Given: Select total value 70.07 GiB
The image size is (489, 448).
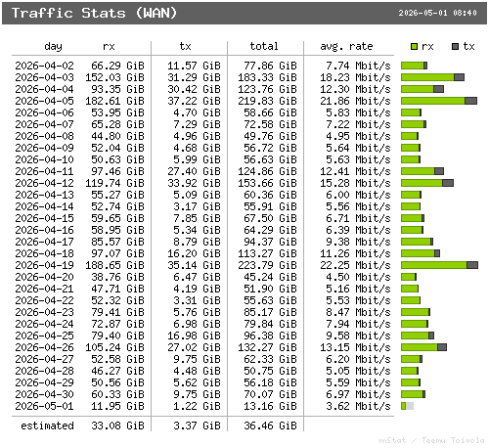Looking at the screenshot, I should (x=270, y=394).
